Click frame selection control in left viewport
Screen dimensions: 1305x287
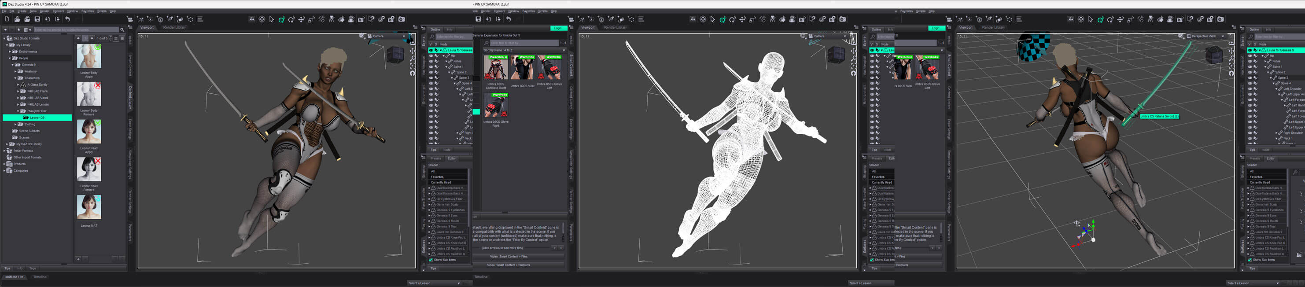(413, 66)
